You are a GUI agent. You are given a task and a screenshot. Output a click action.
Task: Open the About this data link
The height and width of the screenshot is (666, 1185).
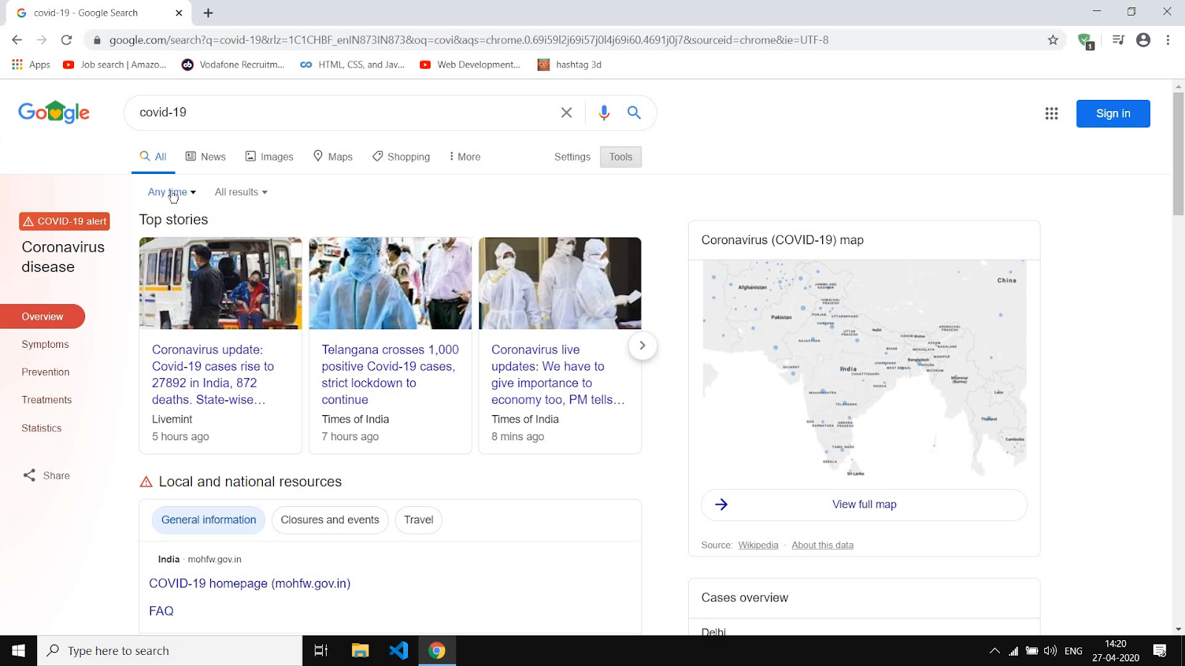[822, 545]
